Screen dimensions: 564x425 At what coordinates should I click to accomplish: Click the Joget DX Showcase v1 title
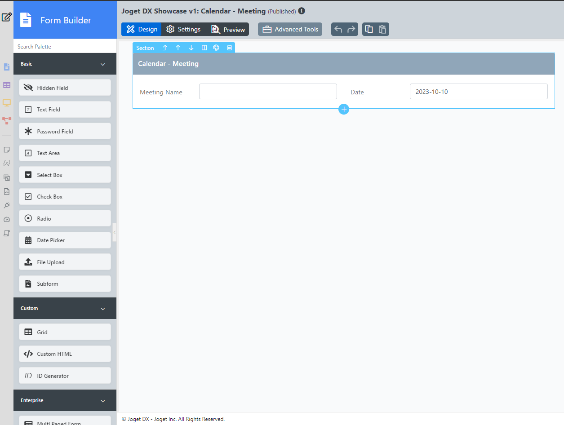pyautogui.click(x=193, y=11)
